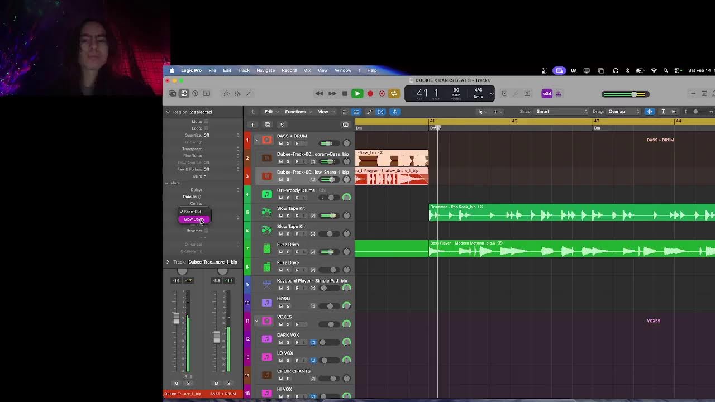This screenshot has width=715, height=402.
Task: Click the red Record button
Action: pyautogui.click(x=370, y=93)
